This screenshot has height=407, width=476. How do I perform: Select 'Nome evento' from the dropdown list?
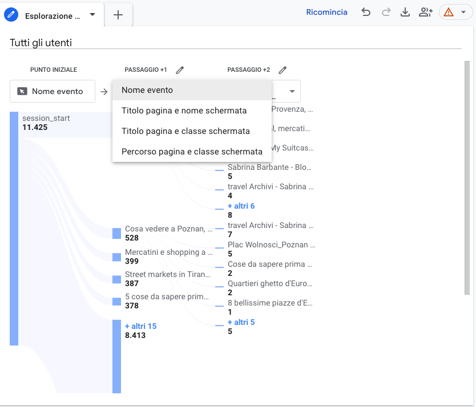(x=147, y=90)
